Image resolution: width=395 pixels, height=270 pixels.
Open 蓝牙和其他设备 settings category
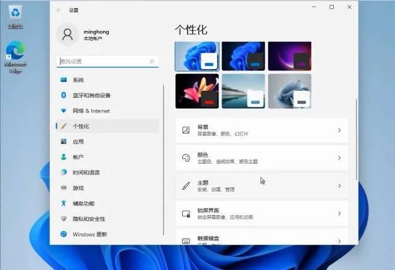coord(108,95)
